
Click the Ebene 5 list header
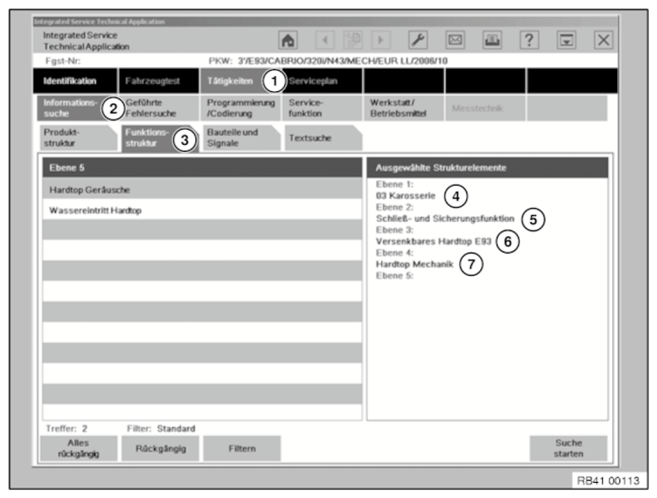[x=202, y=168]
